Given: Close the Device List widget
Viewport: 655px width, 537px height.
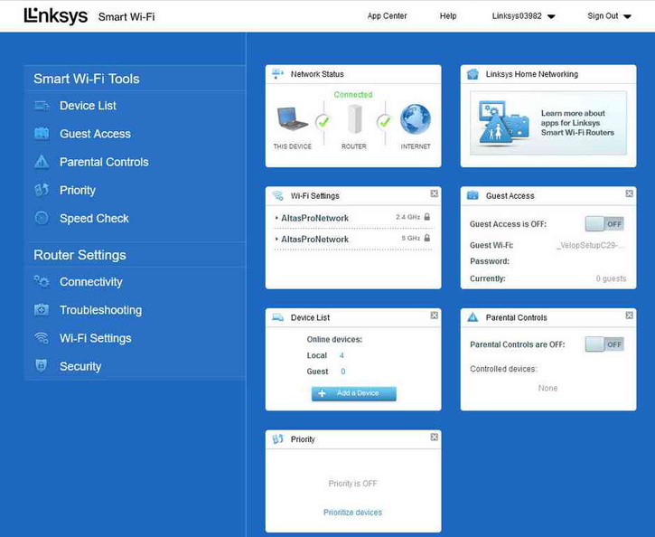Looking at the screenshot, I should [435, 316].
